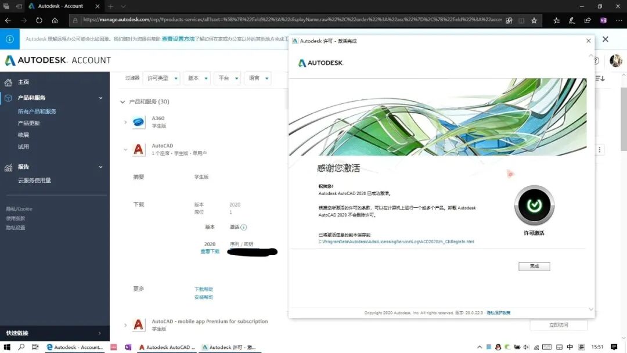Click 隐私/Cookie link in sidebar
The height and width of the screenshot is (353, 627).
pyautogui.click(x=19, y=208)
